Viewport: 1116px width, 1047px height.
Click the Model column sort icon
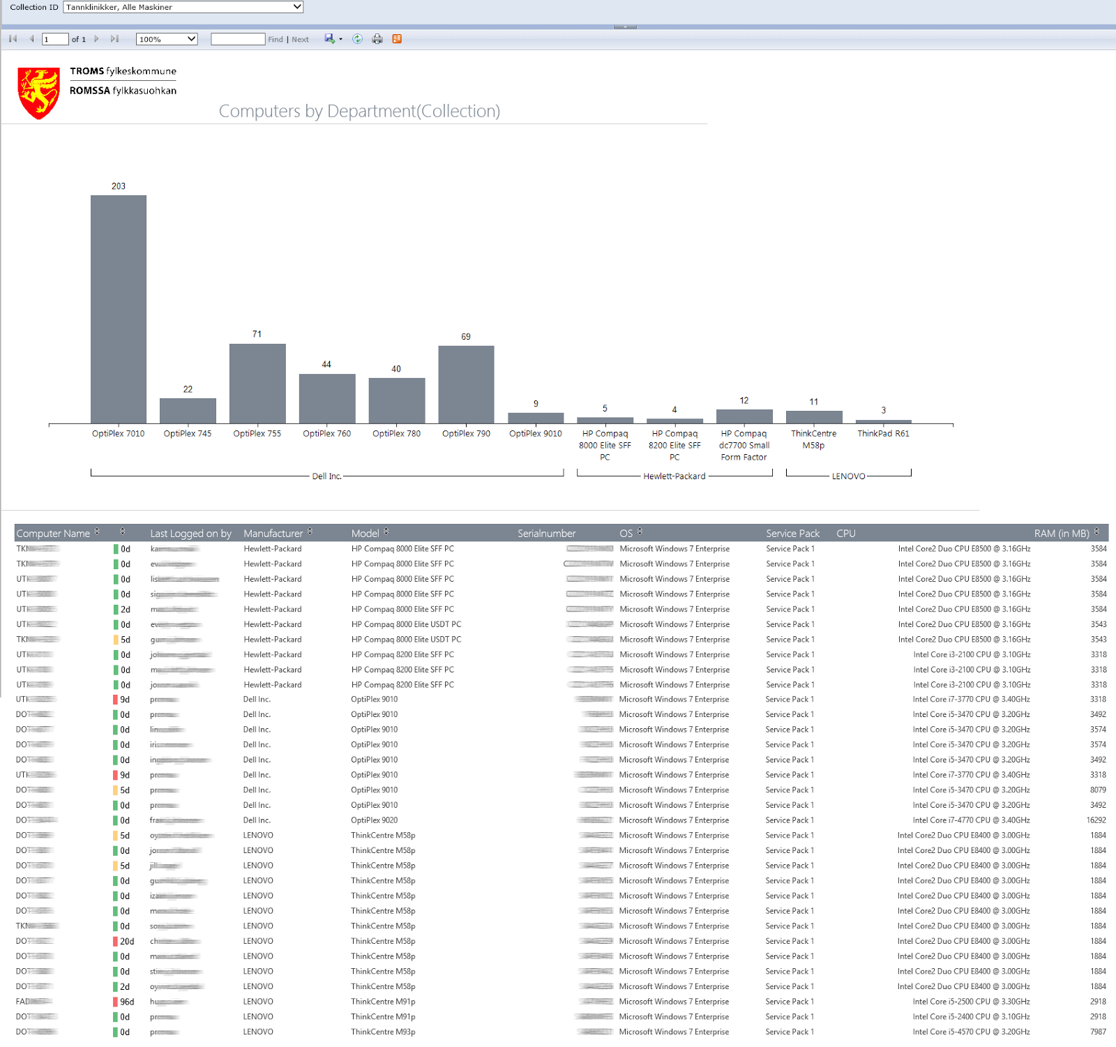coord(386,531)
